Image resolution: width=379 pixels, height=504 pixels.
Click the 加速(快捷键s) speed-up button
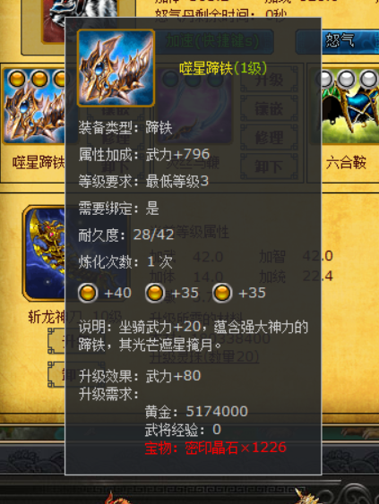point(212,42)
